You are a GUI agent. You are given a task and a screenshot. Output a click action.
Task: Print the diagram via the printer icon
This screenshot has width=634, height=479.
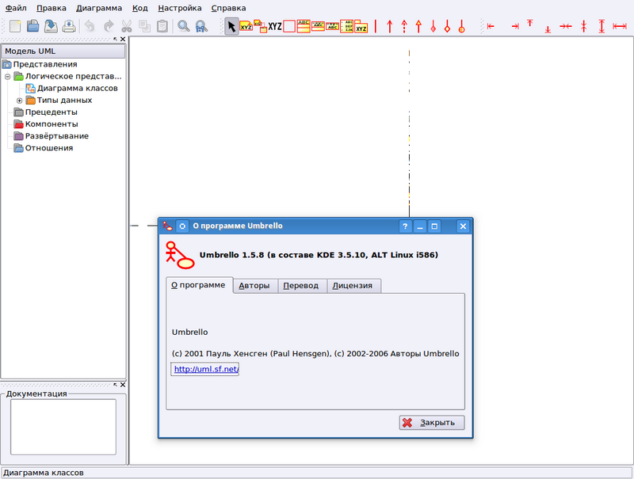click(69, 26)
